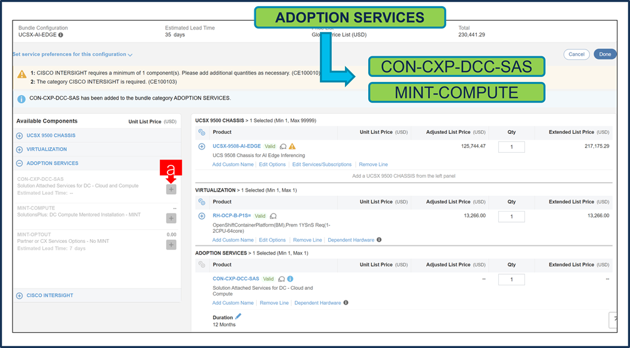Viewport: 630px width, 348px height.
Task: Open the RH-OCP-B-P1S= product link
Action: point(231,216)
